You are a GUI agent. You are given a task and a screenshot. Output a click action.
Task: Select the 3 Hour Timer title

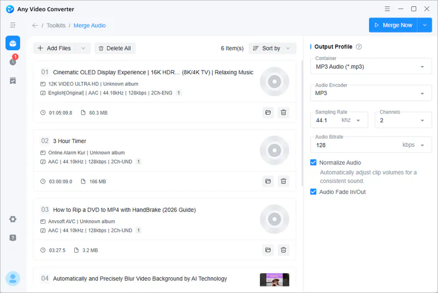click(69, 141)
